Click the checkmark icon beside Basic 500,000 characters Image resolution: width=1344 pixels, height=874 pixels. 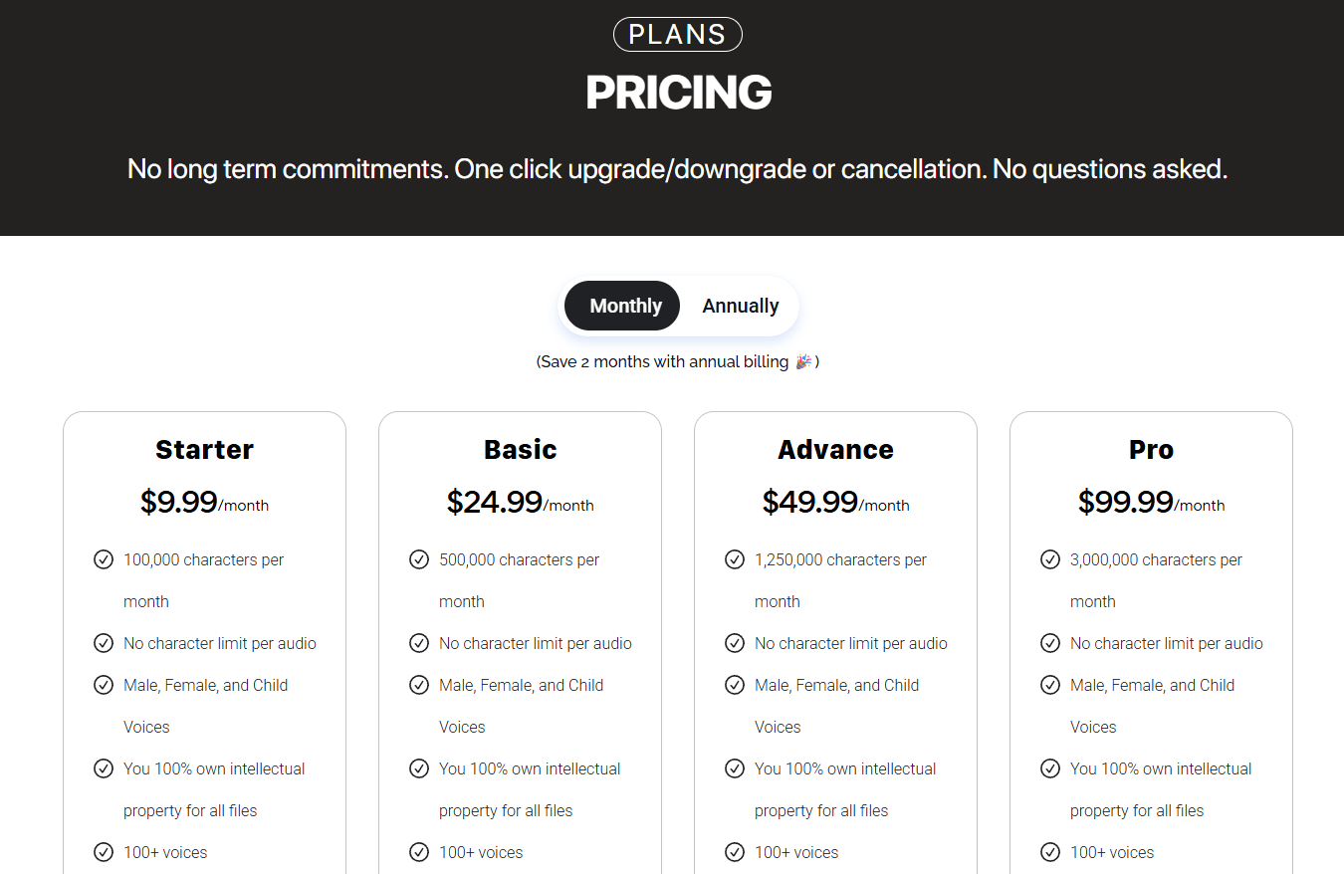(x=419, y=559)
